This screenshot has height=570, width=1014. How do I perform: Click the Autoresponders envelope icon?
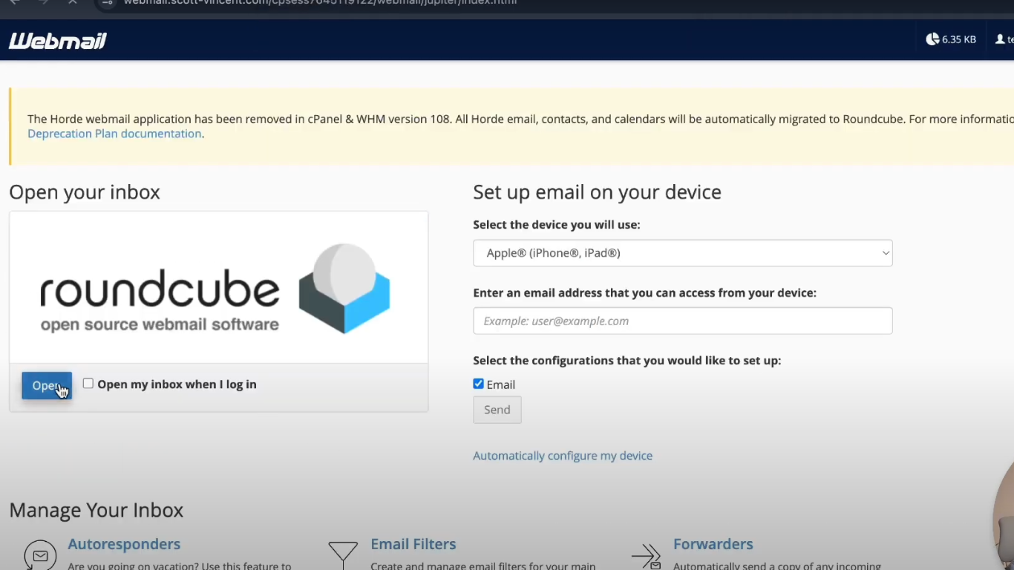40,555
